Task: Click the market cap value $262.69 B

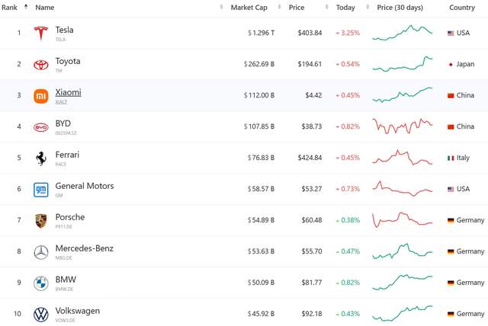Action: tap(259, 64)
